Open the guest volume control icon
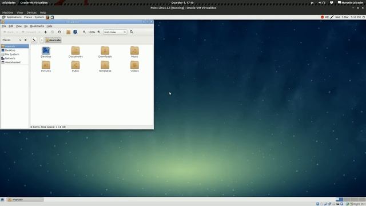 327,17
